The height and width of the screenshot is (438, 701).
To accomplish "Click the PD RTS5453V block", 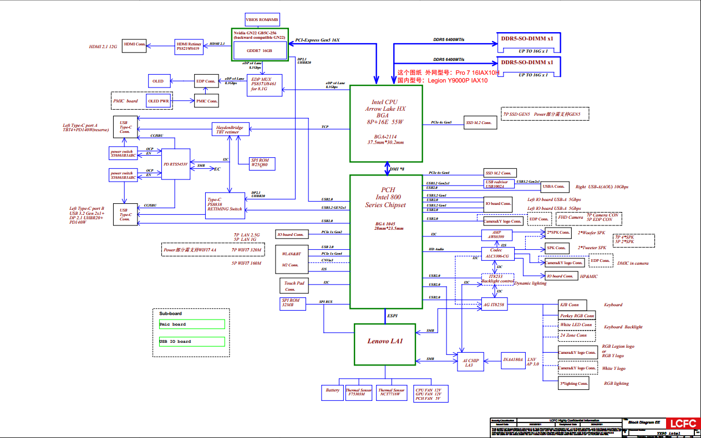I will [175, 164].
